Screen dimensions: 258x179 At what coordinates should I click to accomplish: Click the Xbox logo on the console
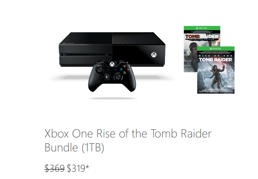[x=154, y=55]
